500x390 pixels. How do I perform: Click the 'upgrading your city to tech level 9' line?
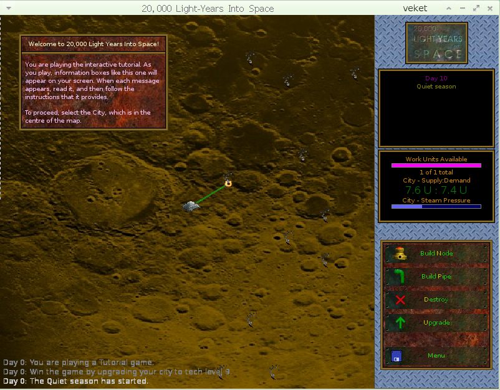pos(117,372)
